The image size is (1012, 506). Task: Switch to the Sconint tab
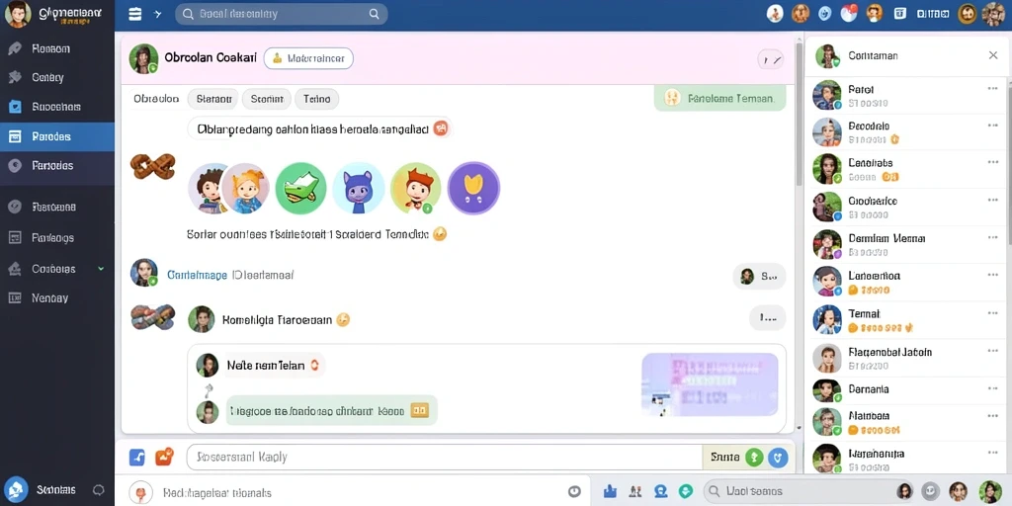coord(267,99)
